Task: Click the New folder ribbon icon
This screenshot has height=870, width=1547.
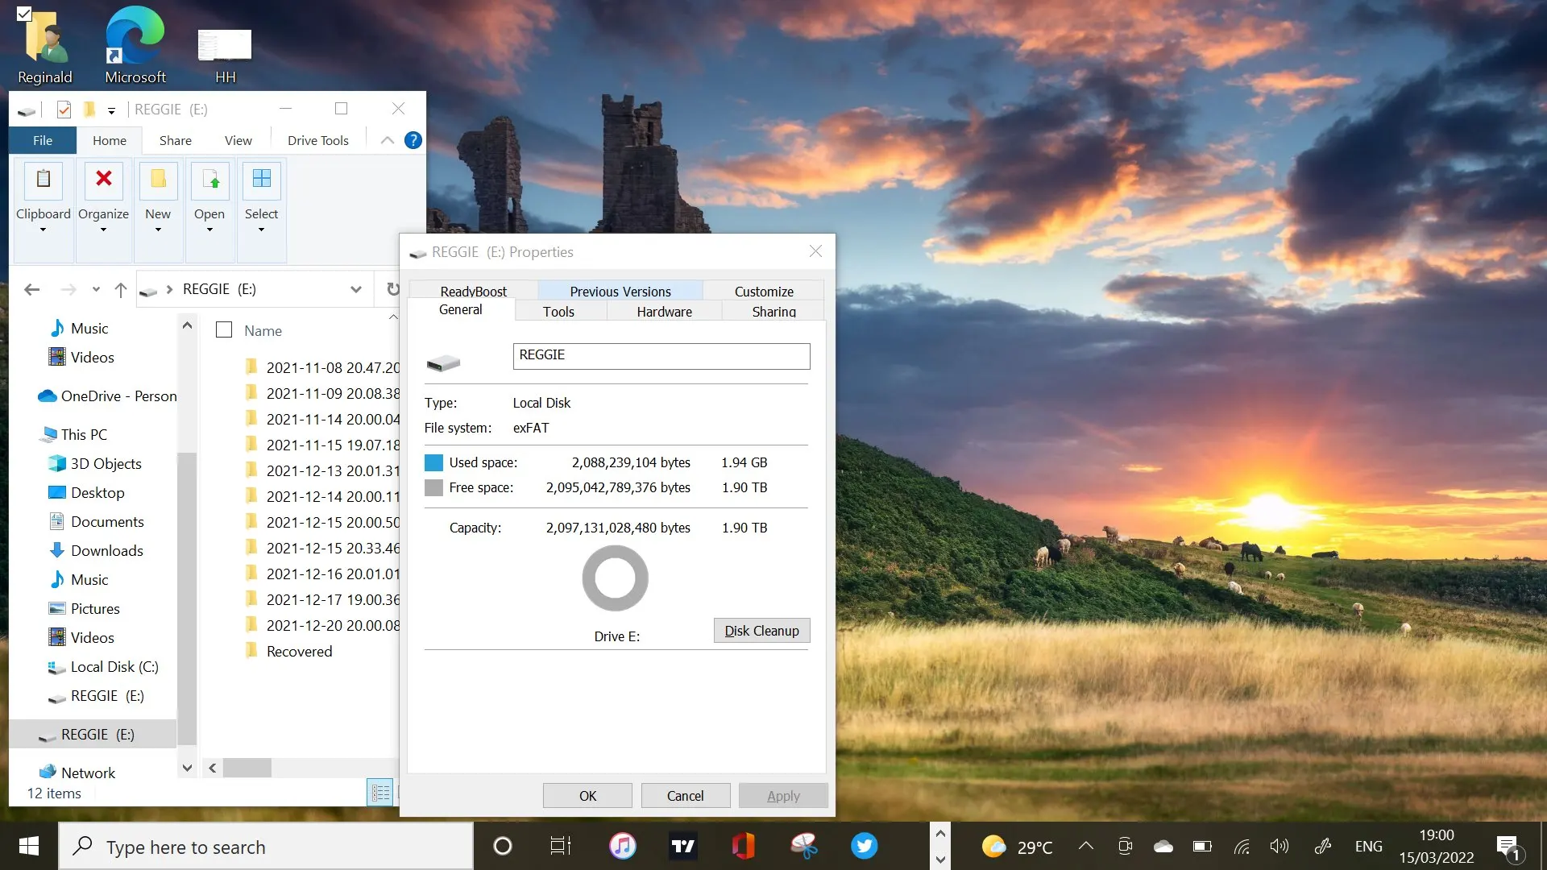Action: 158,180
